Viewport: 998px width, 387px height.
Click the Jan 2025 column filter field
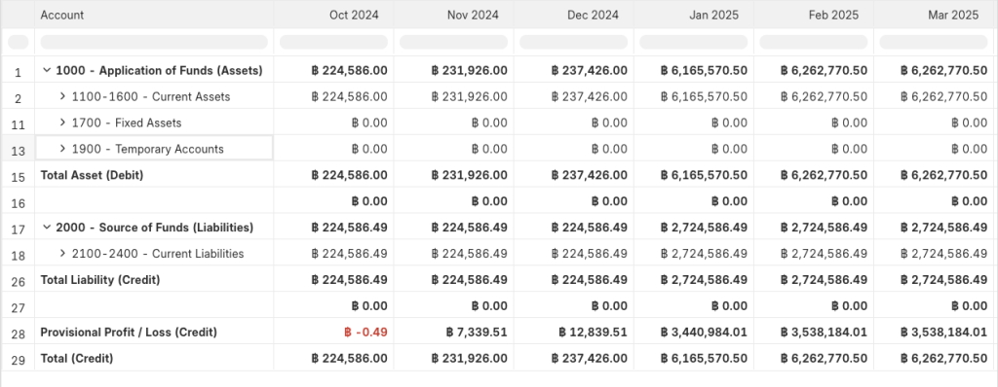[694, 42]
